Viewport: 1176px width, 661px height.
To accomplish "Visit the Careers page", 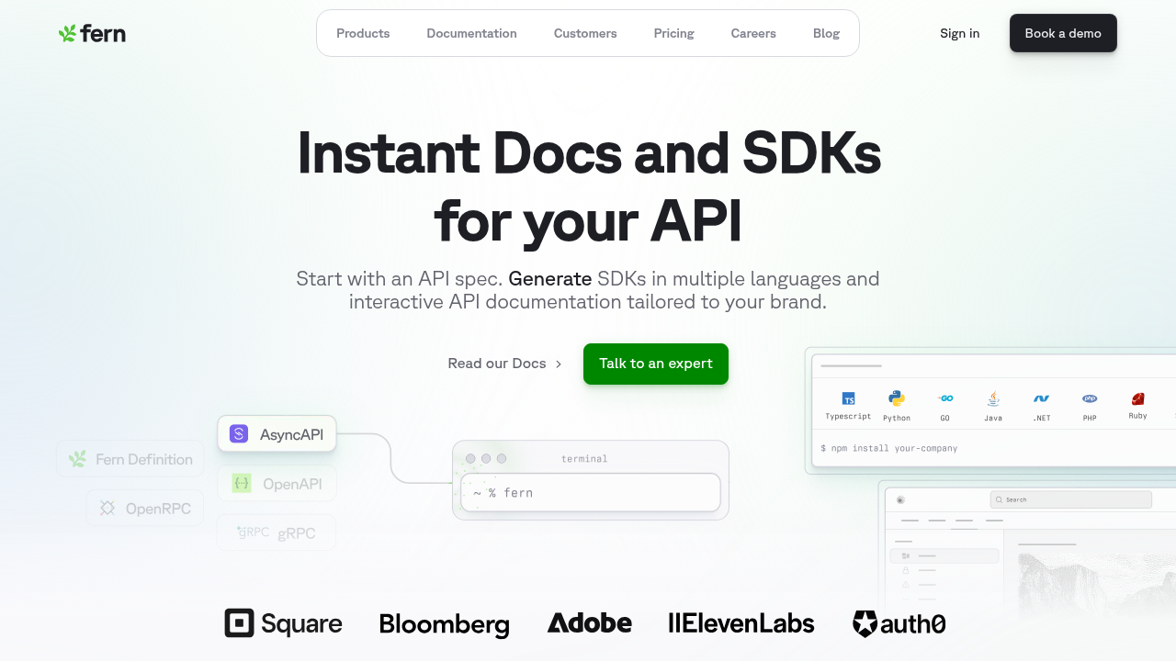I will click(x=753, y=33).
